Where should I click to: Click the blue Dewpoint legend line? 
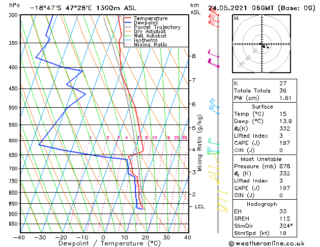pos(128,23)
